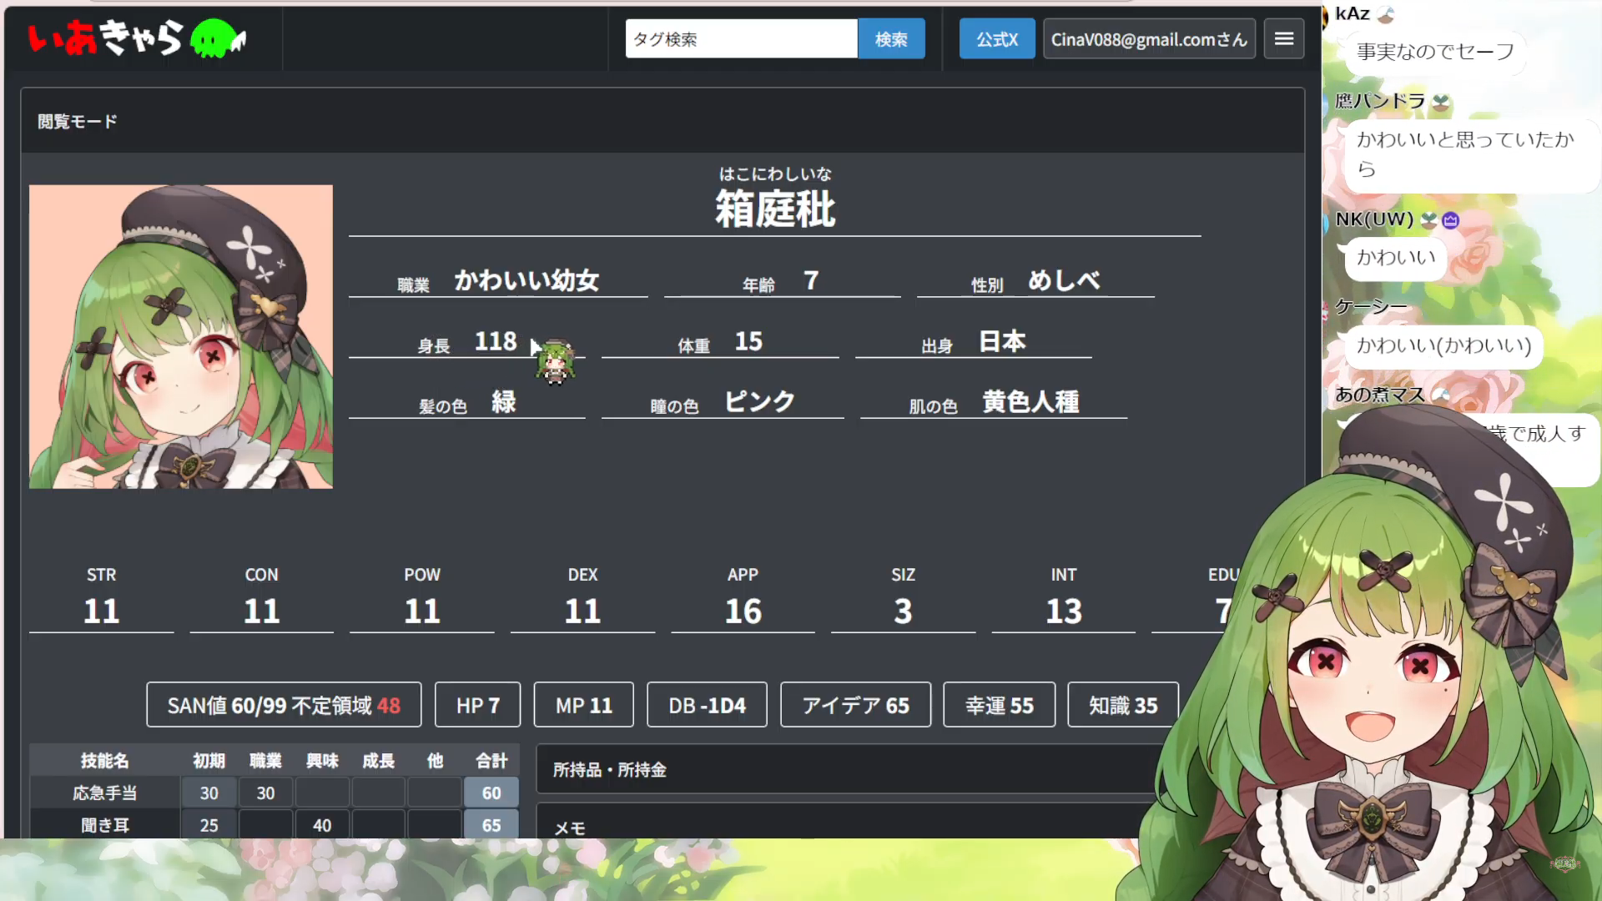Viewport: 1602px width, 901px height.
Task: Select the 所持品・所持金 section header
Action: [610, 769]
